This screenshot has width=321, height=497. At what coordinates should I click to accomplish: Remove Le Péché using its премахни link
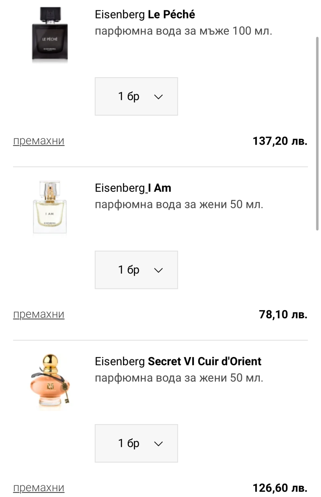pos(39,141)
